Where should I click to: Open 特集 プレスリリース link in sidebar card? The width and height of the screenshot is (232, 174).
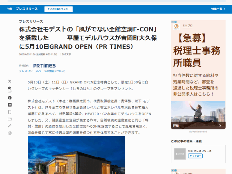[x=200, y=151]
